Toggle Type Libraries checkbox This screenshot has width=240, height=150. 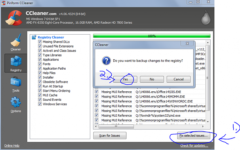coord(40,55)
